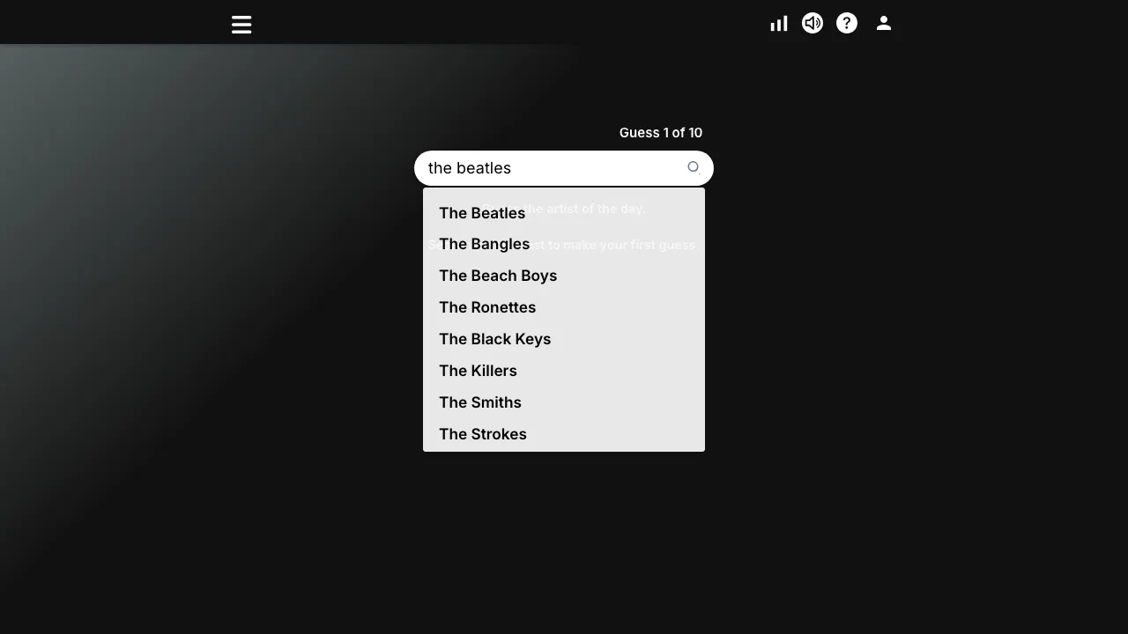Choose The Strokes suggestion
The image size is (1128, 634).
[564, 434]
